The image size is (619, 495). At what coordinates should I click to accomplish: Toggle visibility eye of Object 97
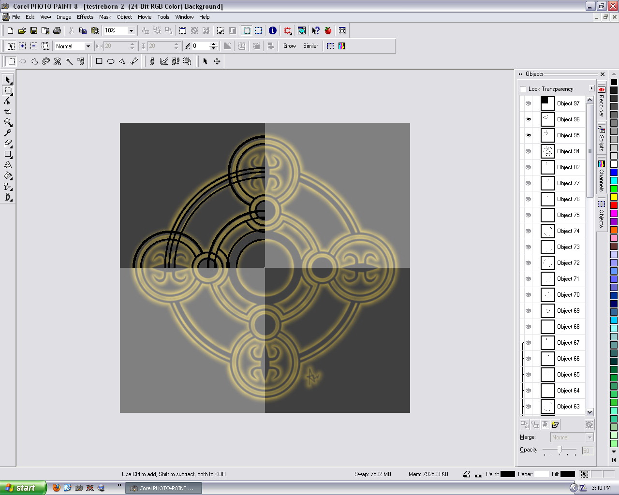pyautogui.click(x=528, y=103)
